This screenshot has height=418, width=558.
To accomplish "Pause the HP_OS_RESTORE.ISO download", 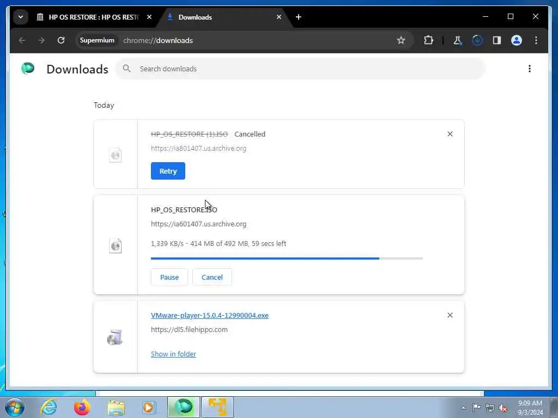I will point(169,277).
